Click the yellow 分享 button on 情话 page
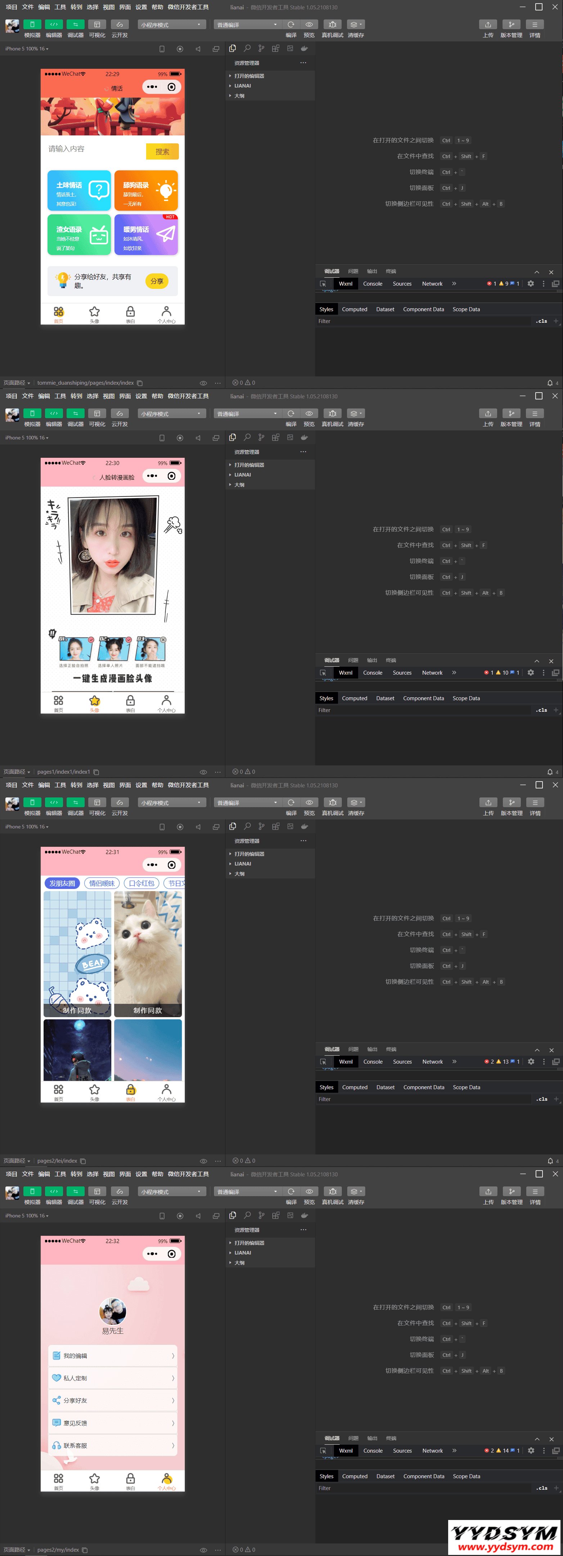Image resolution: width=563 pixels, height=1556 pixels. point(157,281)
